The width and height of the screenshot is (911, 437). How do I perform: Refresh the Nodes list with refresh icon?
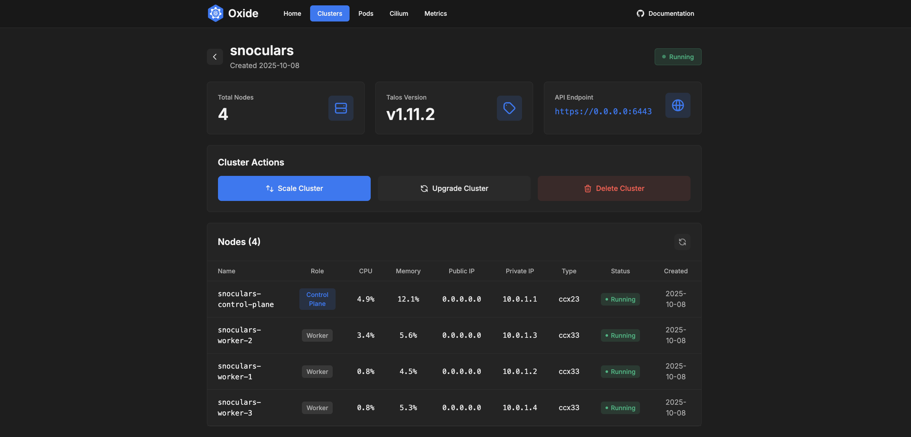(682, 242)
